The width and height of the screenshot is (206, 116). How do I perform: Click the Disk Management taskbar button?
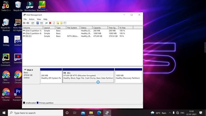107,113
